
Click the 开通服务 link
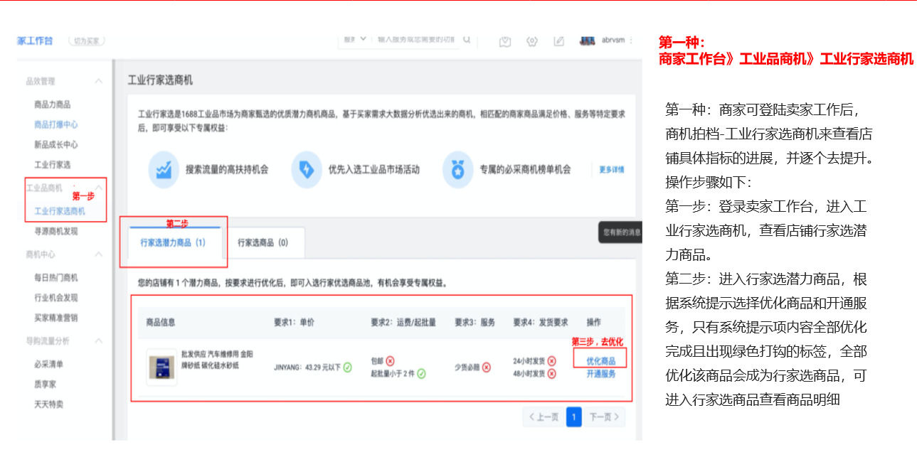coord(600,374)
